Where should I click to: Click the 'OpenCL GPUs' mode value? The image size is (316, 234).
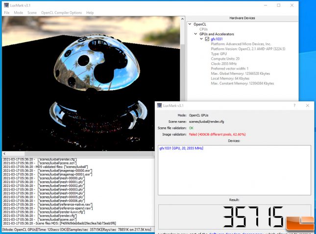(198, 116)
